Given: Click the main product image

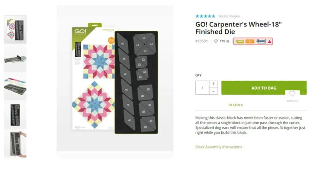Looking at the screenshot, I should [x=115, y=79].
